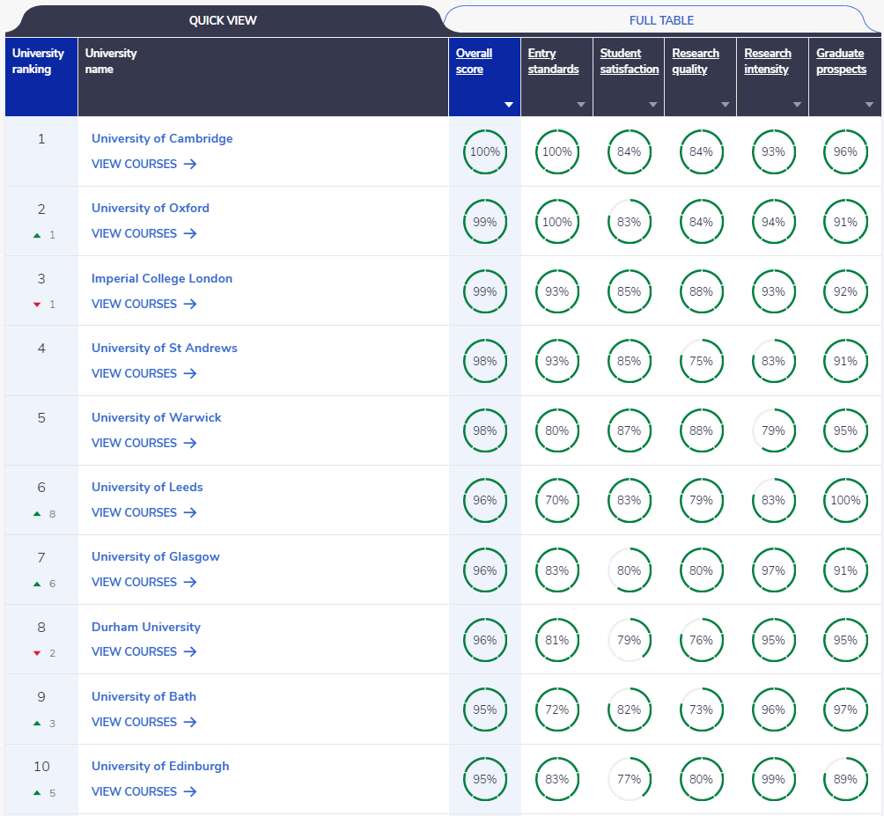Open the University of Oxford link
Viewport: 884px width, 816px height.
(x=150, y=208)
